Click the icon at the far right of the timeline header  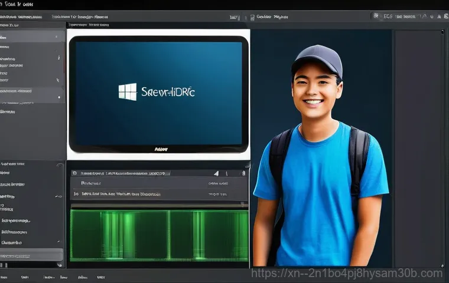point(243,173)
